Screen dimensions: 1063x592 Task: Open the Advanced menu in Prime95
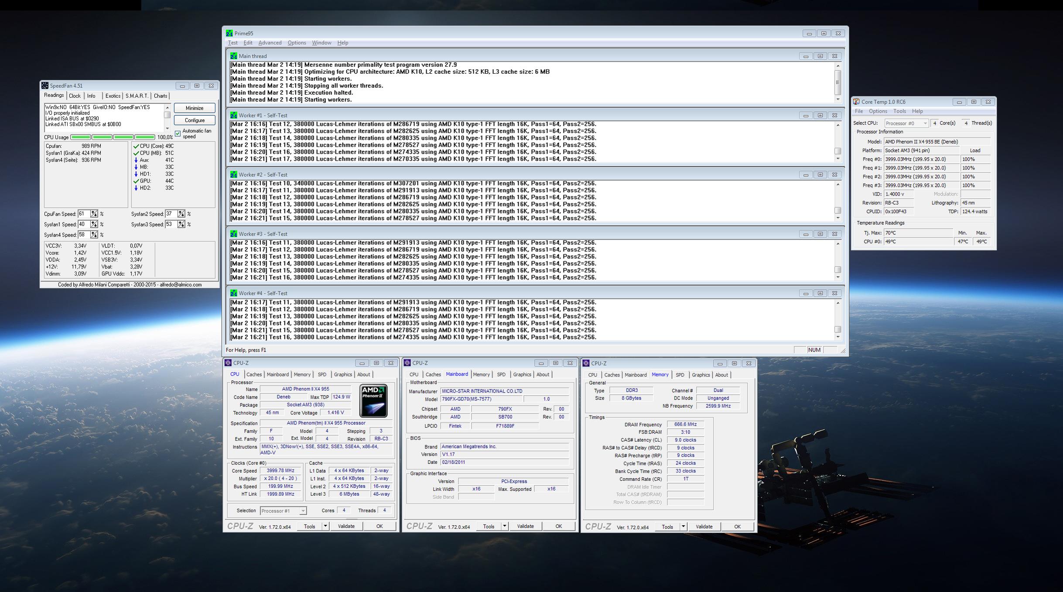pos(270,43)
